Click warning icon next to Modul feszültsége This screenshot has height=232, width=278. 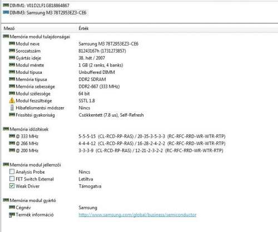[12, 100]
